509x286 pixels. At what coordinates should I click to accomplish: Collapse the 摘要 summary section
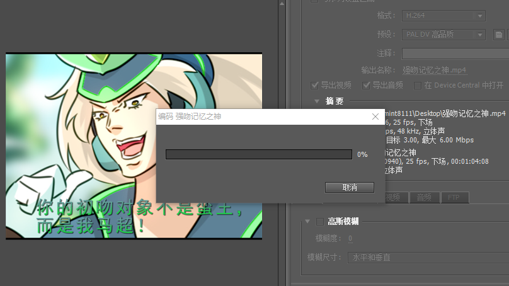pyautogui.click(x=317, y=101)
